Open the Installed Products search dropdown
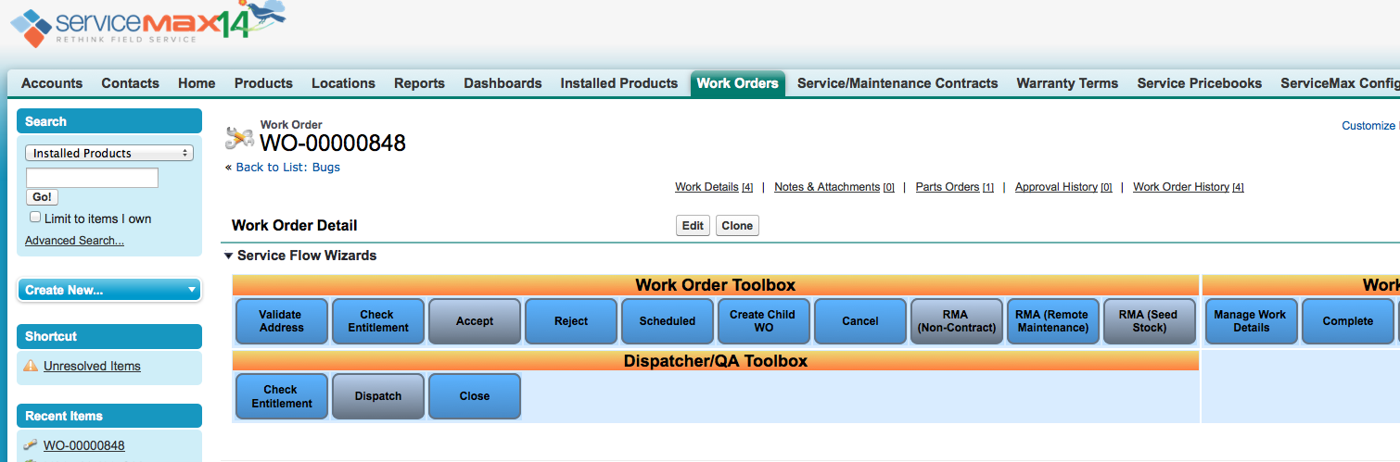Screen dimensions: 1400x462 [109, 153]
